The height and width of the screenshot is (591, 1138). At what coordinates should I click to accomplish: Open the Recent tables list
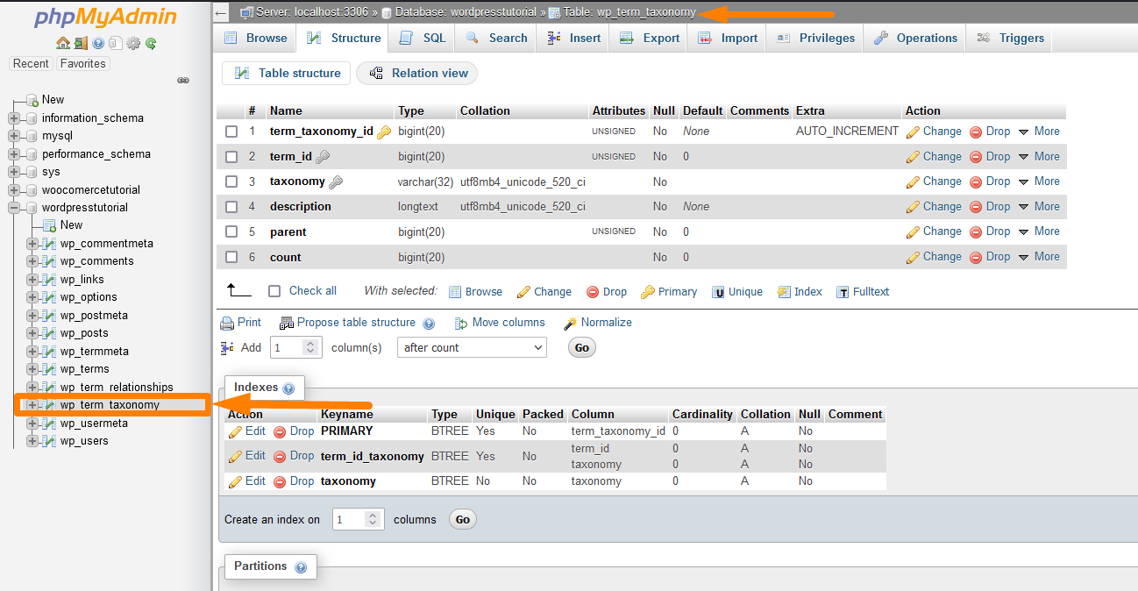(31, 64)
